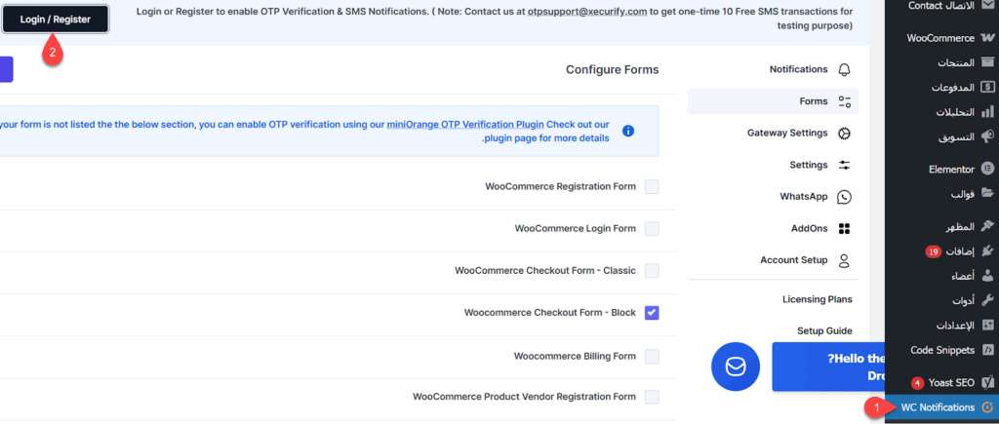Click the AddOns grid icon
Screen dimensions: 999x424
pyautogui.click(x=844, y=229)
